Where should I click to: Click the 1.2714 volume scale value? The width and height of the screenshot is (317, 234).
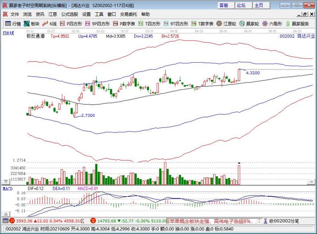coord(19,160)
